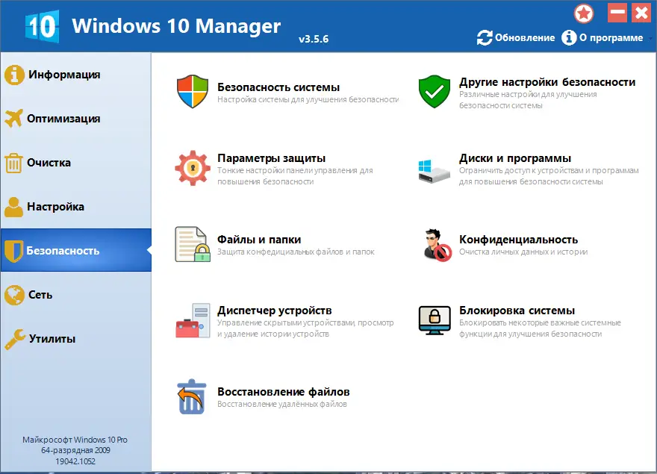657x474 pixels.
Task: Click the refresh arrows icon beside Обновление
Action: (485, 38)
